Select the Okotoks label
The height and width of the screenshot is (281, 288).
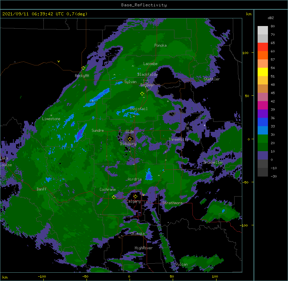[138, 234]
